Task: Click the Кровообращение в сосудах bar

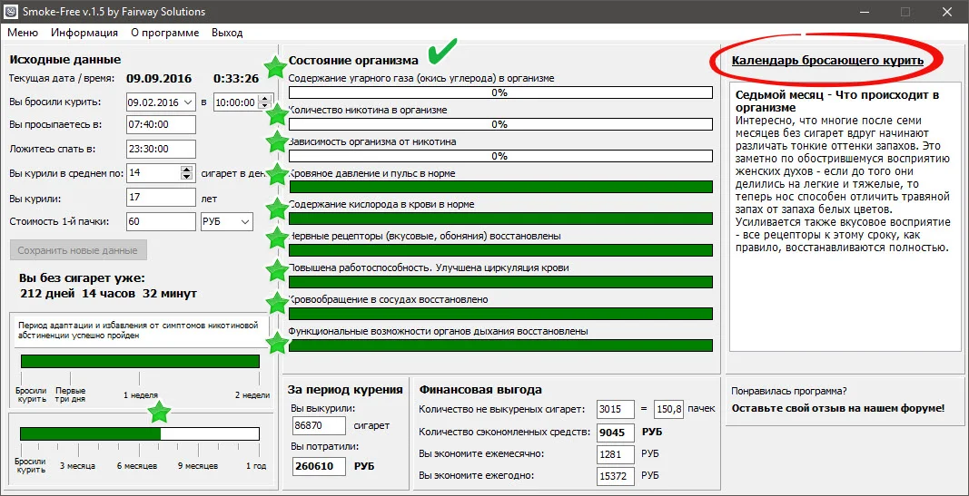Action: [500, 314]
